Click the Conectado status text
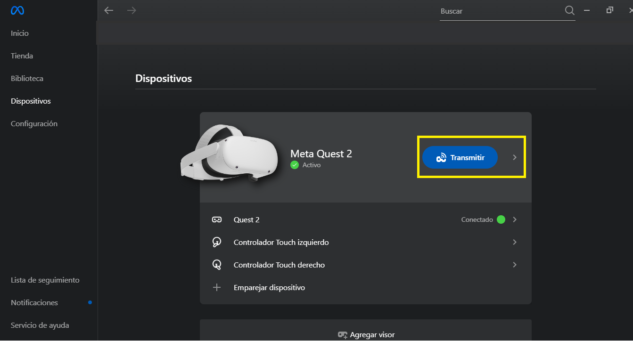This screenshot has width=633, height=341. click(477, 219)
